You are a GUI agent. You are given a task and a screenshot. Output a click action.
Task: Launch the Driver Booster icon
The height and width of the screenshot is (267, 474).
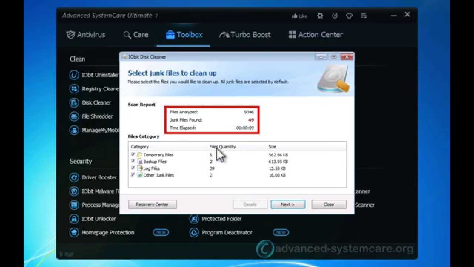click(x=74, y=177)
